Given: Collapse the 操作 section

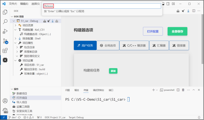Looking at the screenshot, I should point(12,89).
